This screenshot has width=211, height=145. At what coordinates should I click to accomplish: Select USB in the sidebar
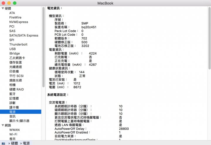click(13, 49)
